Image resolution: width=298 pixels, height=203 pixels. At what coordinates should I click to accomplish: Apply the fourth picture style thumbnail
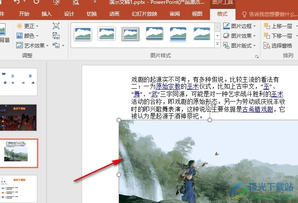point(154,34)
